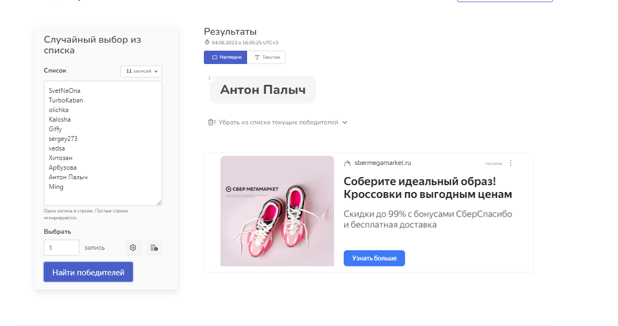
Task: Click 'Антон Палыч' entry in the list textarea
Action: click(68, 177)
